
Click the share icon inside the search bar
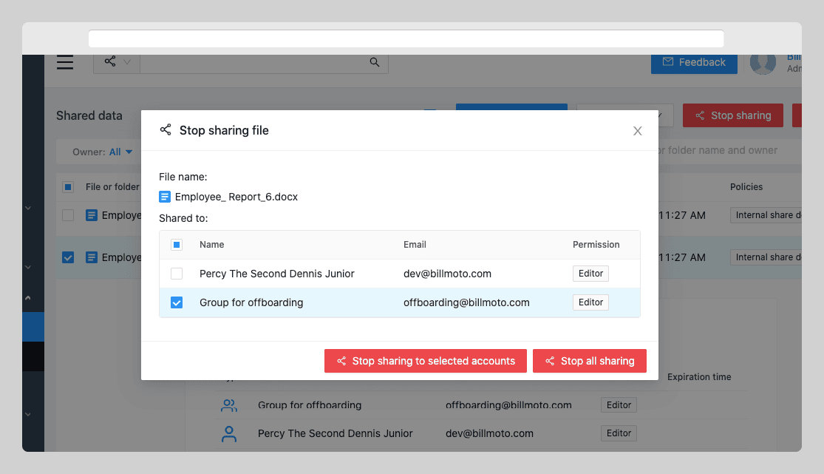[x=111, y=62]
